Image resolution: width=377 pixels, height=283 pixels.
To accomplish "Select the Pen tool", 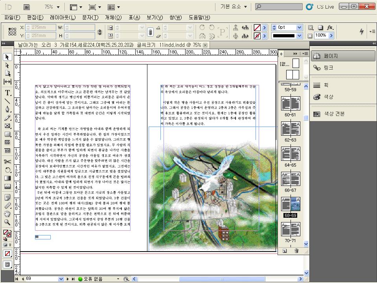I will coord(7,109).
